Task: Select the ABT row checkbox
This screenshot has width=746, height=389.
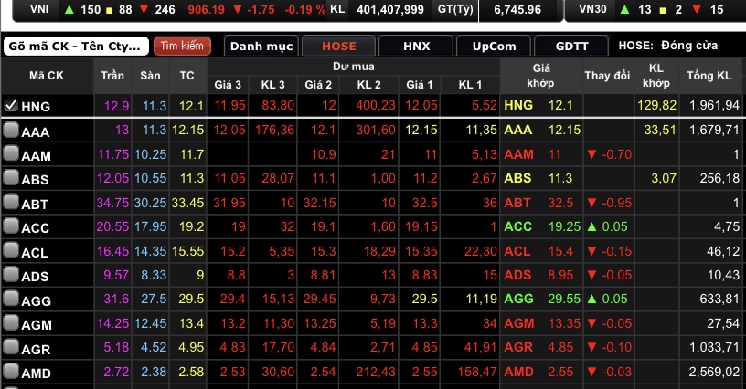Action: tap(10, 203)
